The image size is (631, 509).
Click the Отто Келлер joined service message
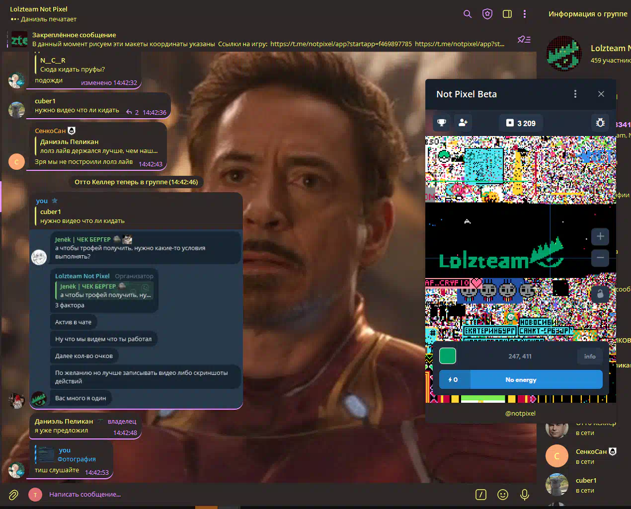click(x=136, y=182)
